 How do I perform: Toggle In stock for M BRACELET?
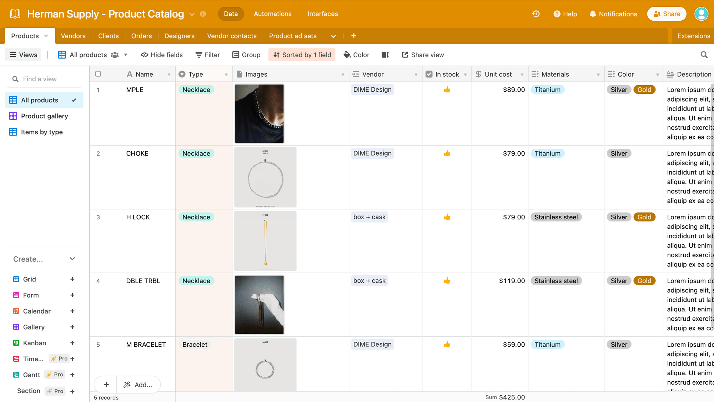click(447, 345)
